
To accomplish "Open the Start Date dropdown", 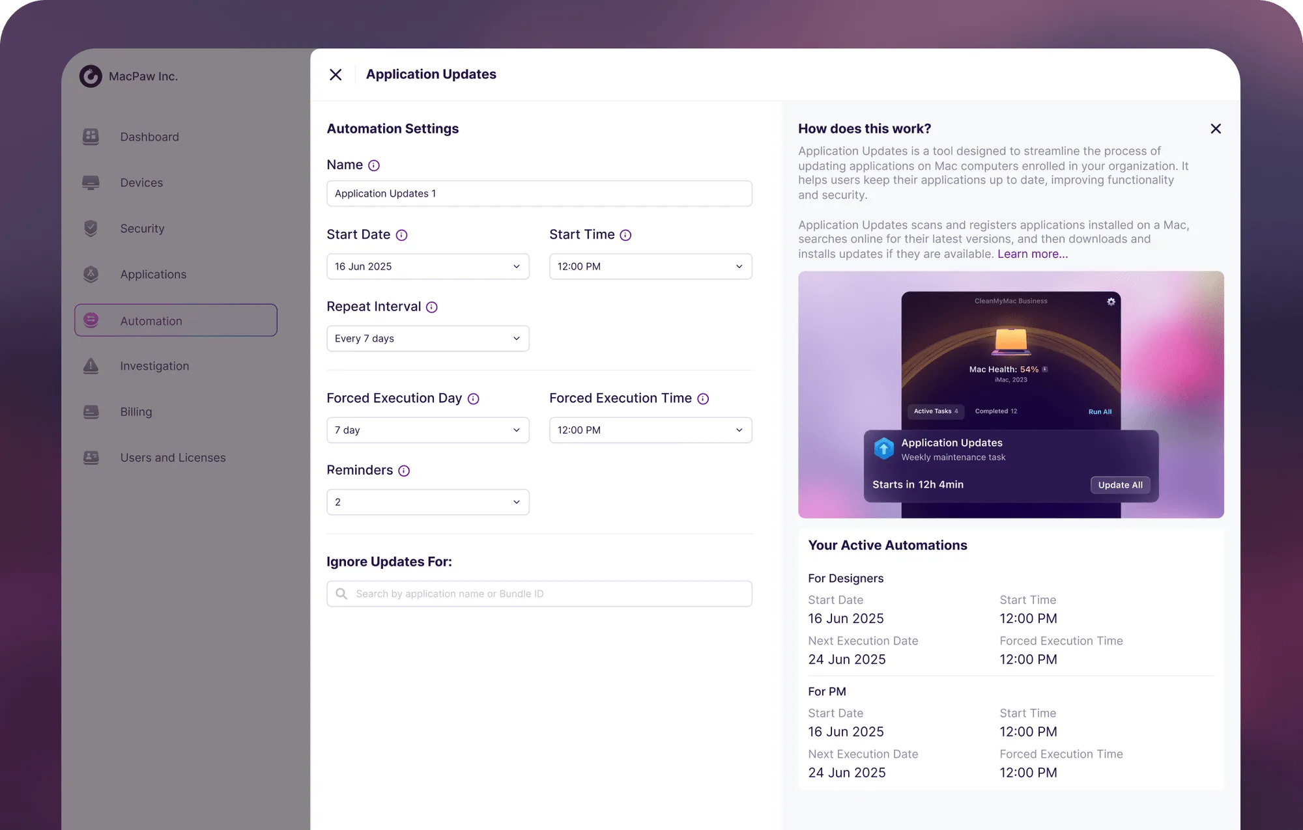I will click(x=427, y=266).
